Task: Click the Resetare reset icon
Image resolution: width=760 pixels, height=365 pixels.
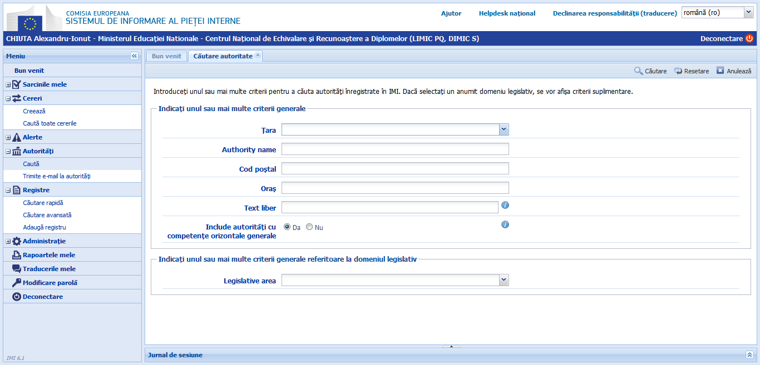Action: pos(678,71)
